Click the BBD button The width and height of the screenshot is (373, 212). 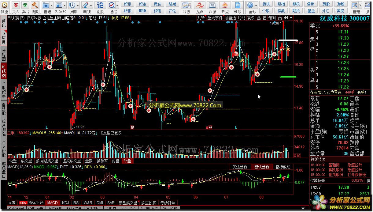coord(142,10)
